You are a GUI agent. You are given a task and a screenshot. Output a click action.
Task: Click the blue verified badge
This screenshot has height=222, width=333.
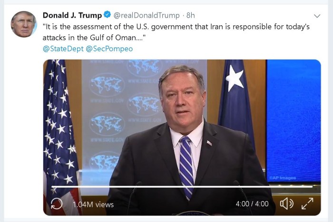[108, 15]
